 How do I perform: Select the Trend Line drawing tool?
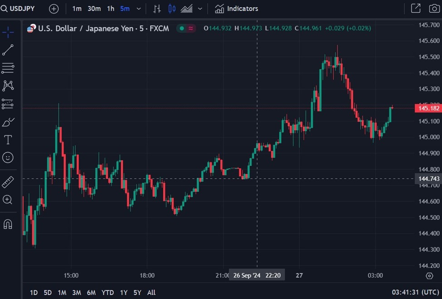tap(8, 50)
